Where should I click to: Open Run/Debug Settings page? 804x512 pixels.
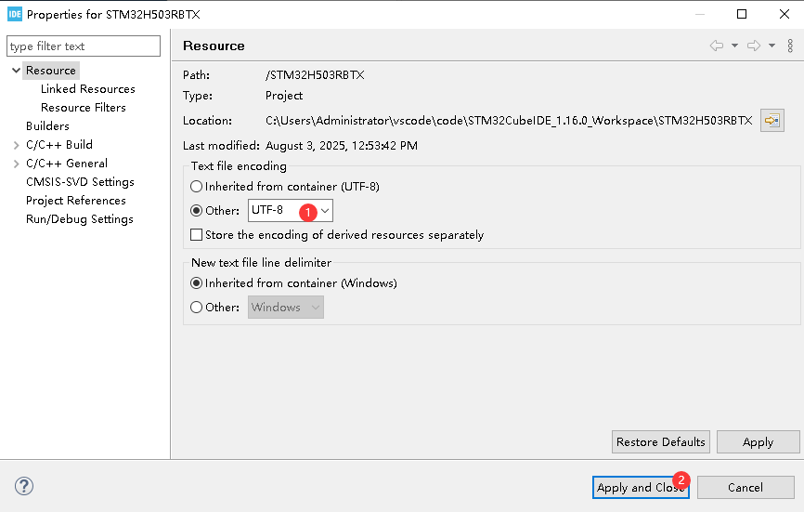(80, 219)
